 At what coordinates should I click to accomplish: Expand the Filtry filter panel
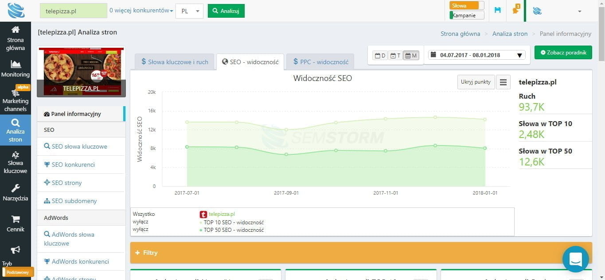[147, 253]
